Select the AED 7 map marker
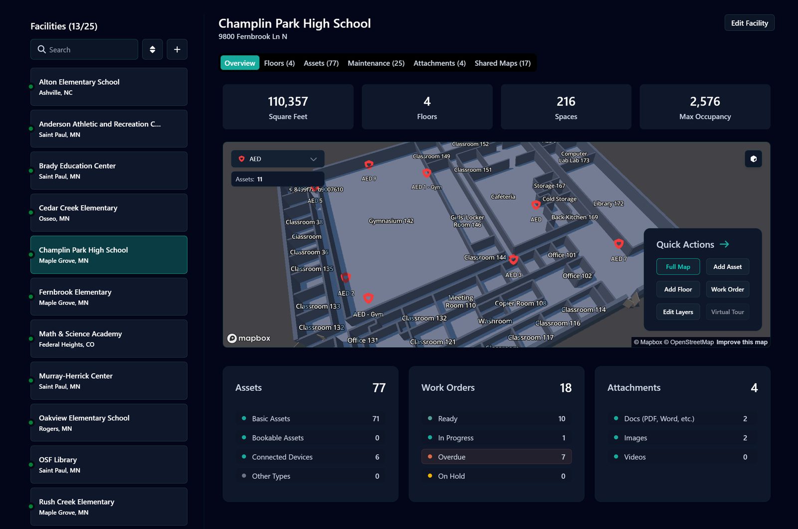The height and width of the screenshot is (529, 798). point(618,244)
